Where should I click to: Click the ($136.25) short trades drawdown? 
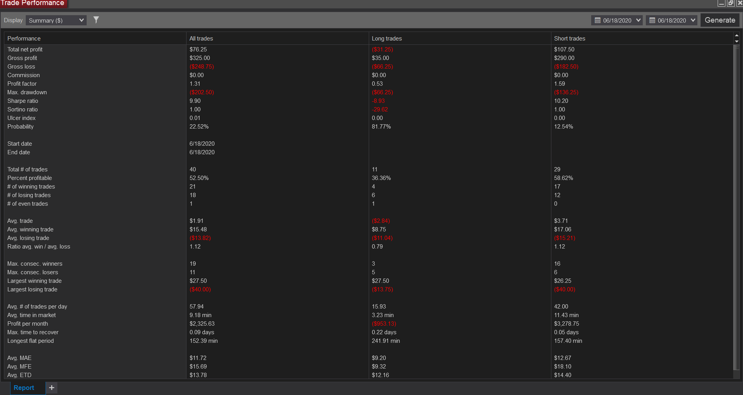tap(566, 92)
